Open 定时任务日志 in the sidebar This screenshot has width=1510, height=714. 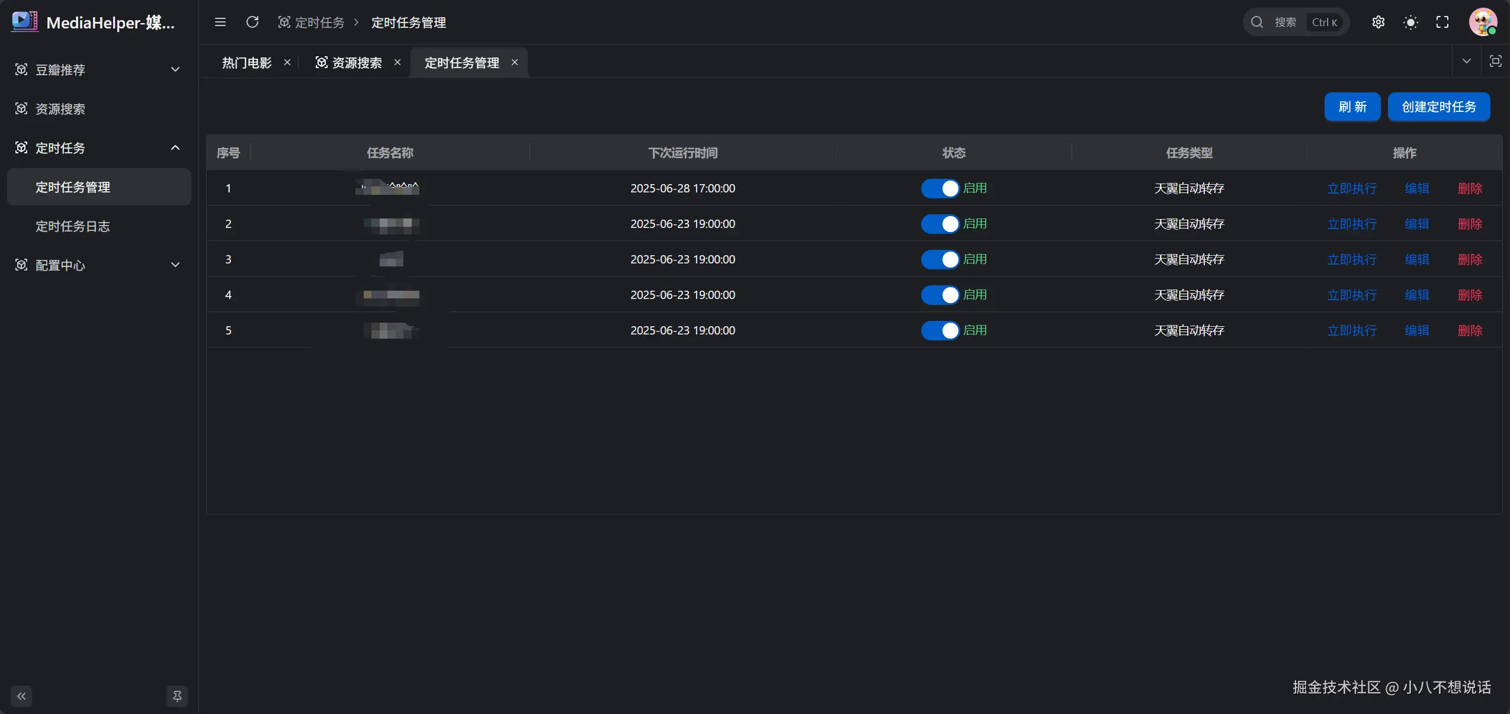[73, 226]
